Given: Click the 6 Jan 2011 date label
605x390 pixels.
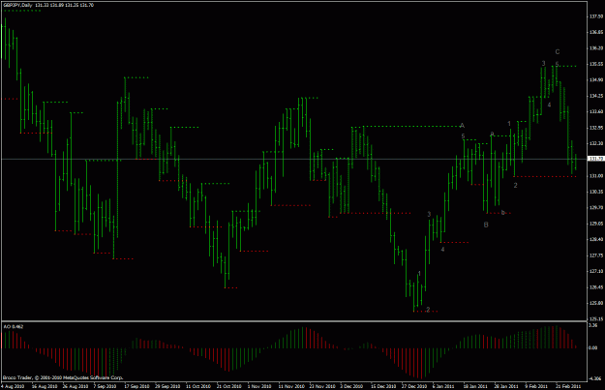Looking at the screenshot, I should 443,386.
